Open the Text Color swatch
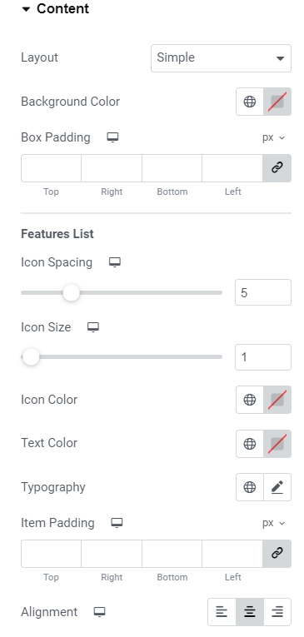 coord(277,444)
